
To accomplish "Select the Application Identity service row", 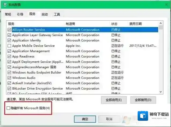I will point(27,40).
